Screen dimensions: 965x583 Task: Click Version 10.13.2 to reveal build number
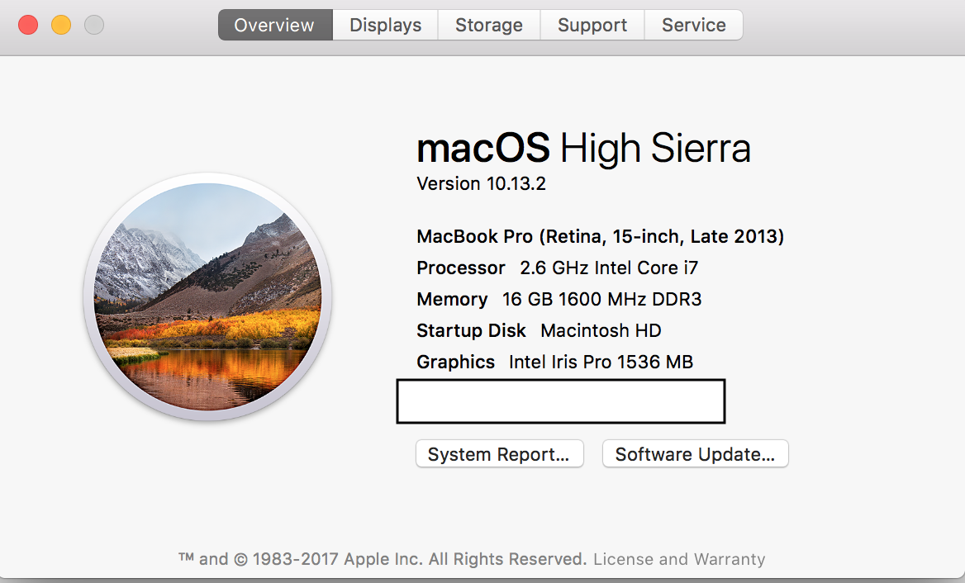[481, 183]
